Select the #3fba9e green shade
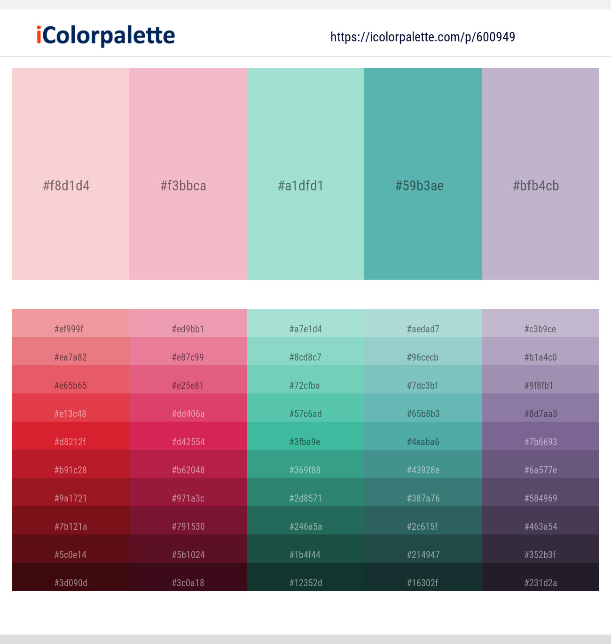This screenshot has width=611, height=644. click(x=305, y=442)
